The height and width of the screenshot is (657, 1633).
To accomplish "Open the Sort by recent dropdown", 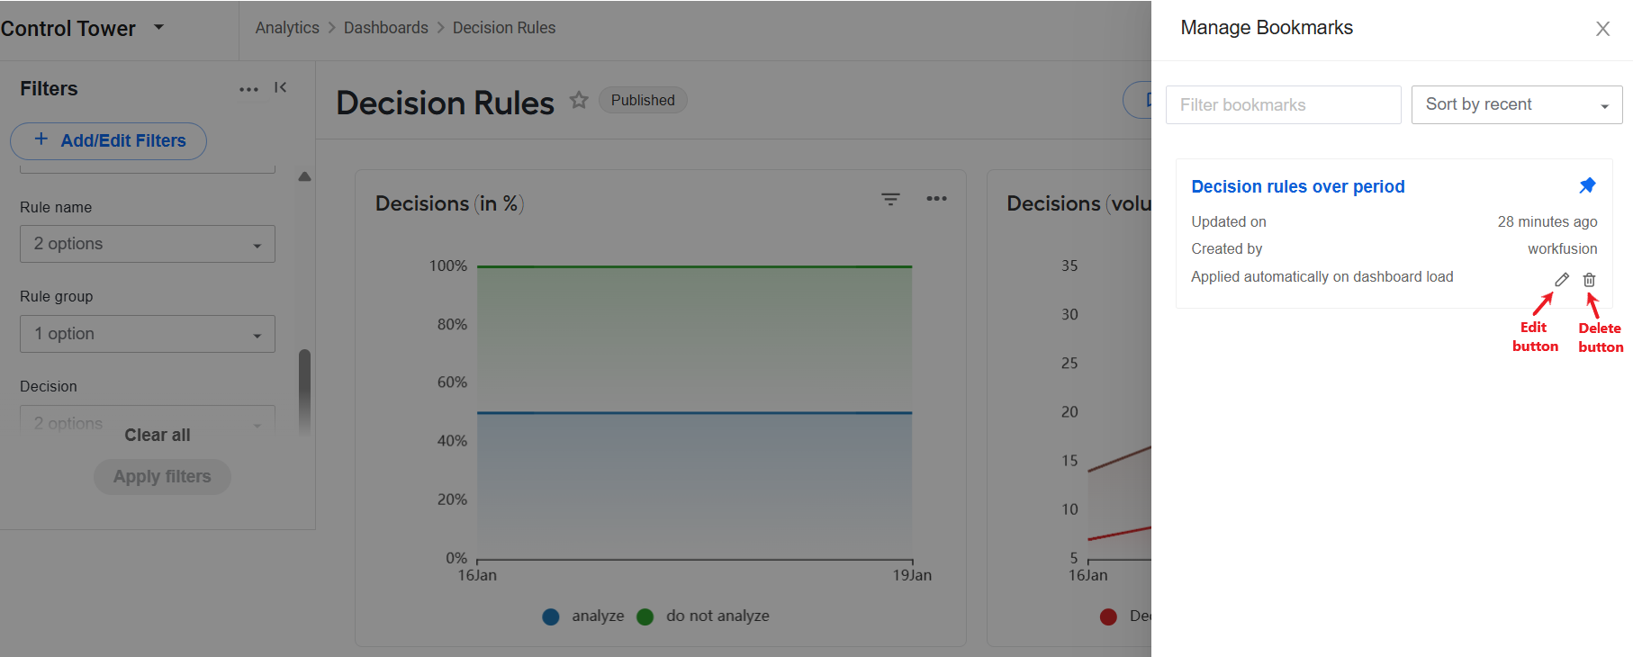I will coord(1517,104).
